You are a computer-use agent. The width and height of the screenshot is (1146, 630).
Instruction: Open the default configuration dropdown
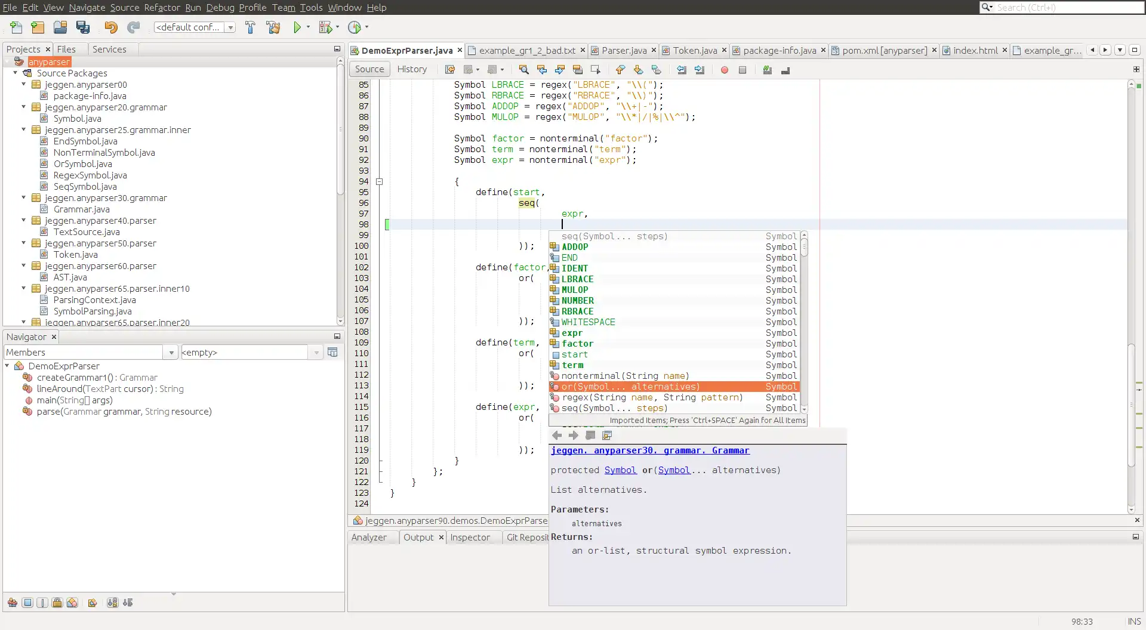click(x=230, y=27)
